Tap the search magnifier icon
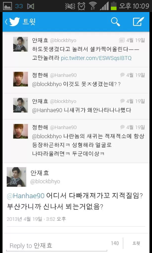The image size is (152, 253). [116, 22]
